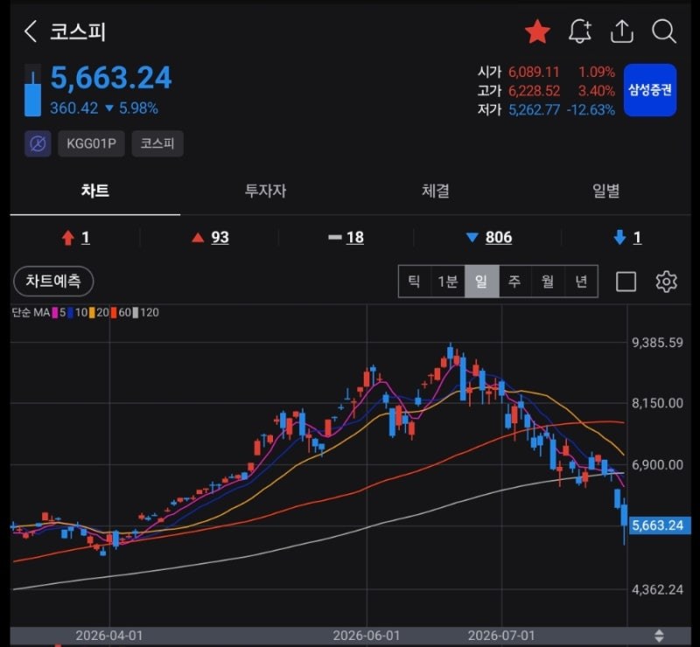Switch to the 체결 tab
The height and width of the screenshot is (647, 700).
(435, 191)
